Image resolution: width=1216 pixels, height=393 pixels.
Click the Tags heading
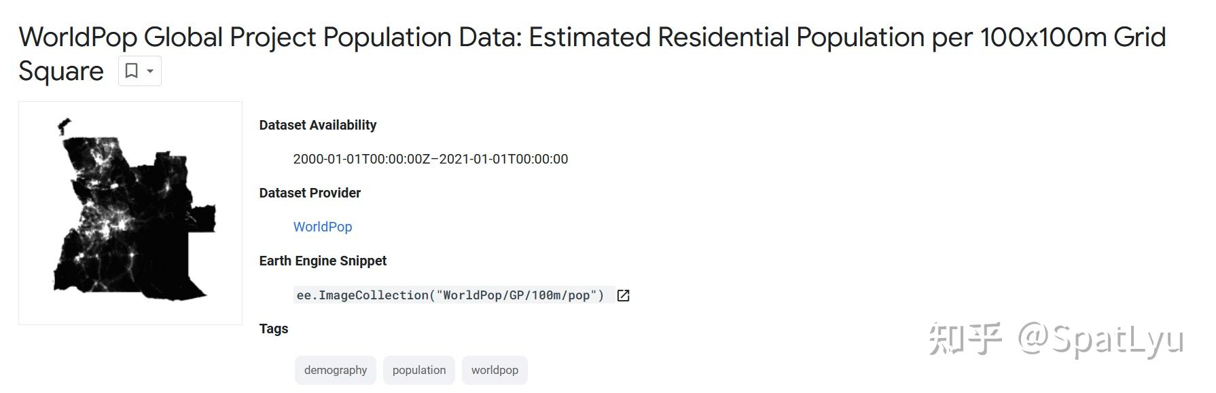274,329
